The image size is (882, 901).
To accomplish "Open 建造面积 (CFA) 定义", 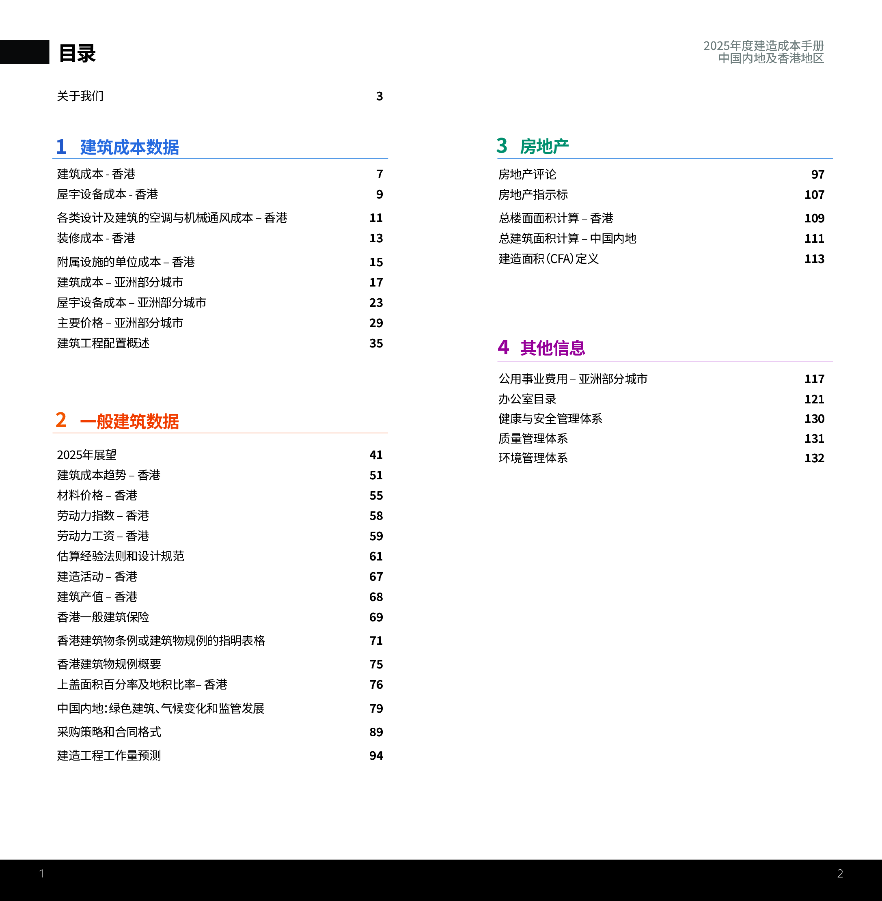I will point(548,259).
